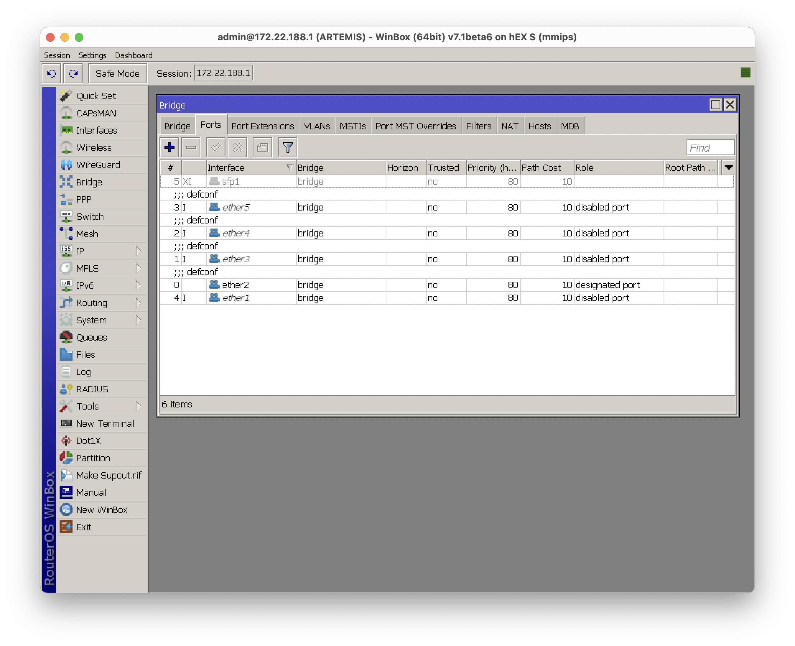
Task: Click the Disable cross toolbar button
Action: coord(237,147)
